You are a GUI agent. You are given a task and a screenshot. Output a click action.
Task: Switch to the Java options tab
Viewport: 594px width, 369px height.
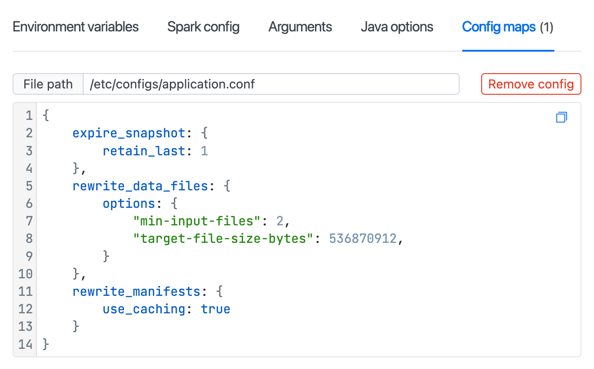[397, 27]
